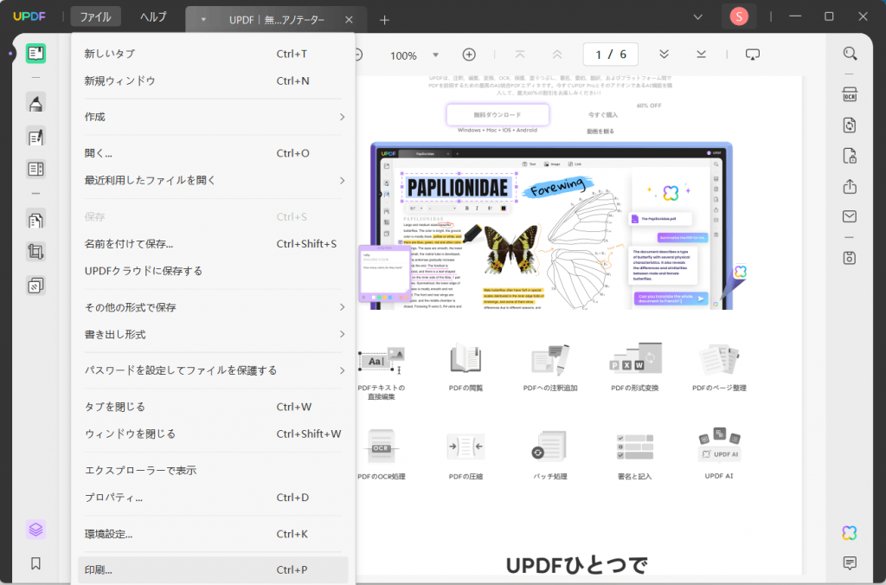Open the Share file icon

850,186
